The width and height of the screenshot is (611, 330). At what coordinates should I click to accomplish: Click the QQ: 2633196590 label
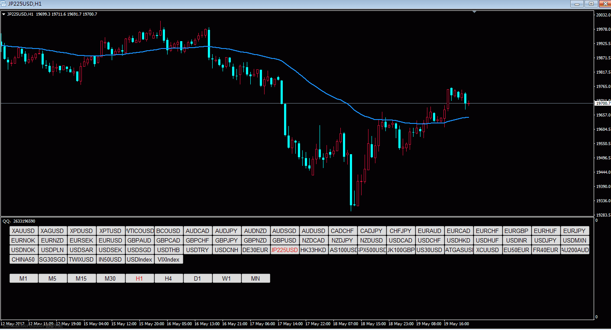[x=19, y=221]
